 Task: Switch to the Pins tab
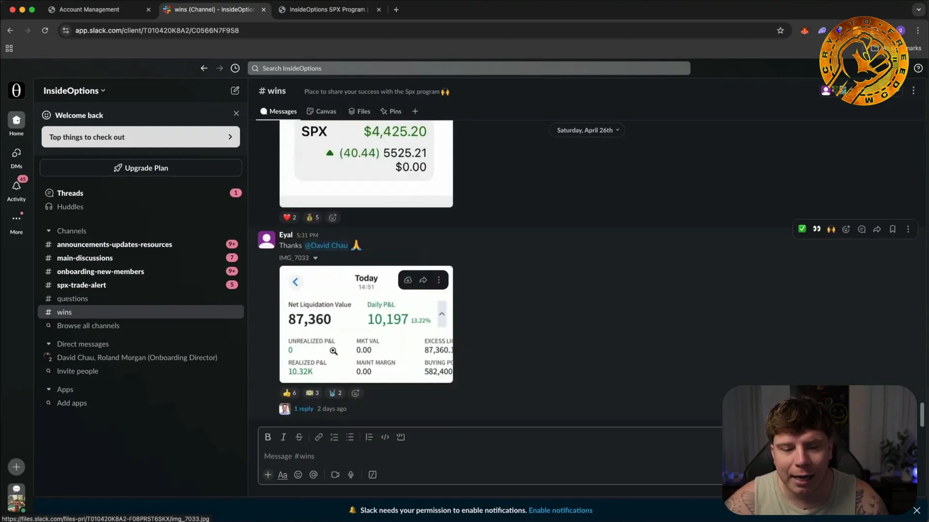(391, 111)
